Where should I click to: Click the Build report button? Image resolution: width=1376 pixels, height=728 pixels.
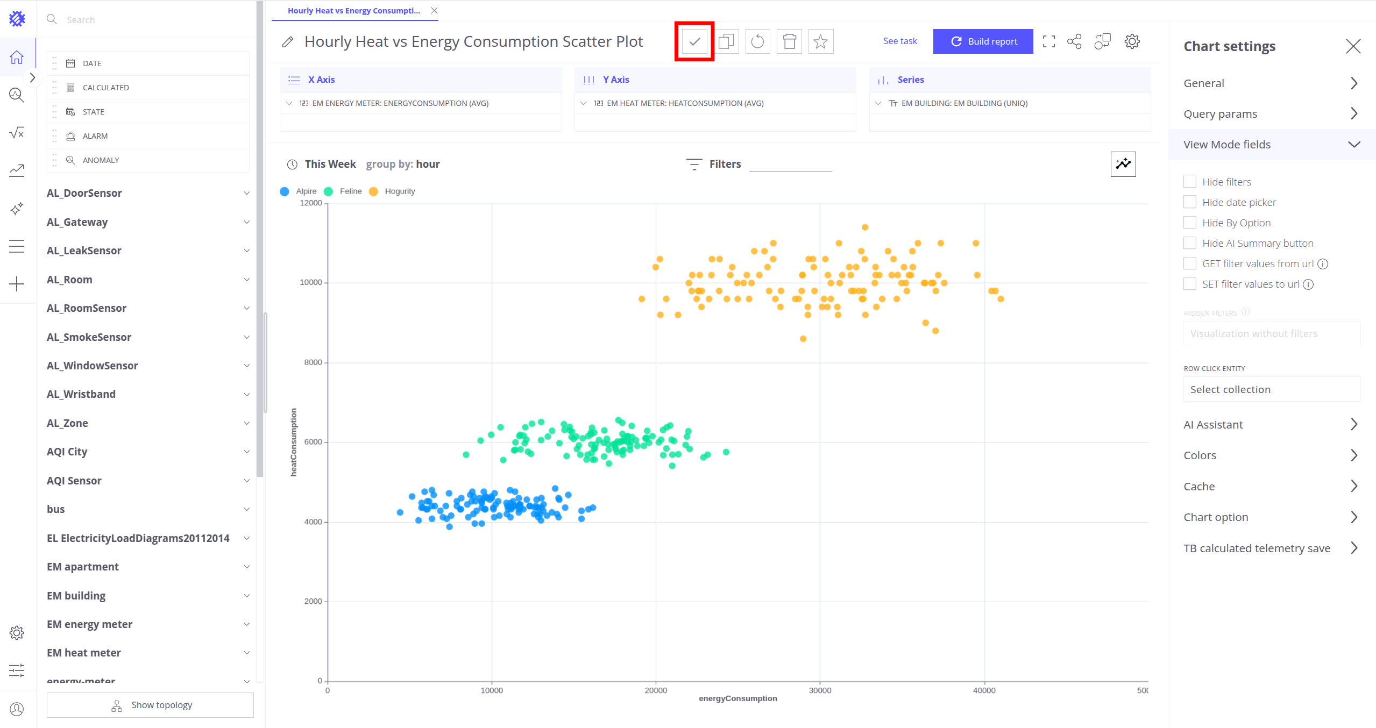point(983,41)
